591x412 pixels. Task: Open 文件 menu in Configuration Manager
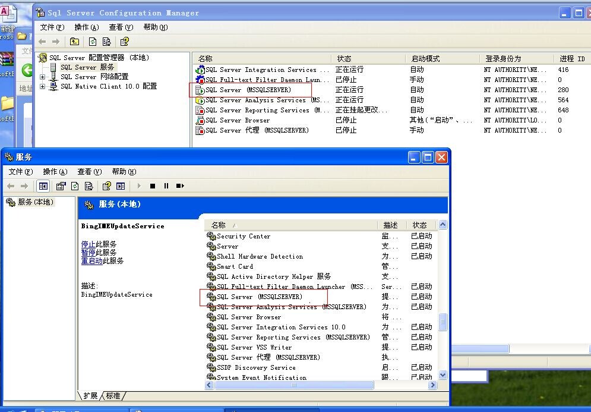coord(52,27)
